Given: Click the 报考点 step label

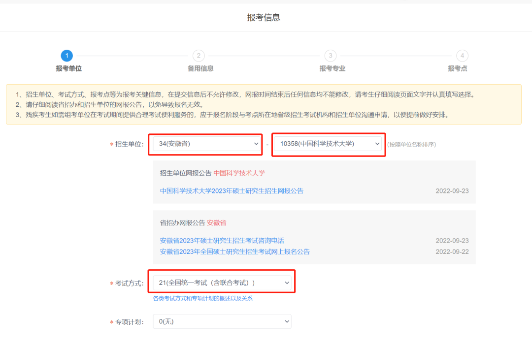Looking at the screenshot, I should click(457, 68).
